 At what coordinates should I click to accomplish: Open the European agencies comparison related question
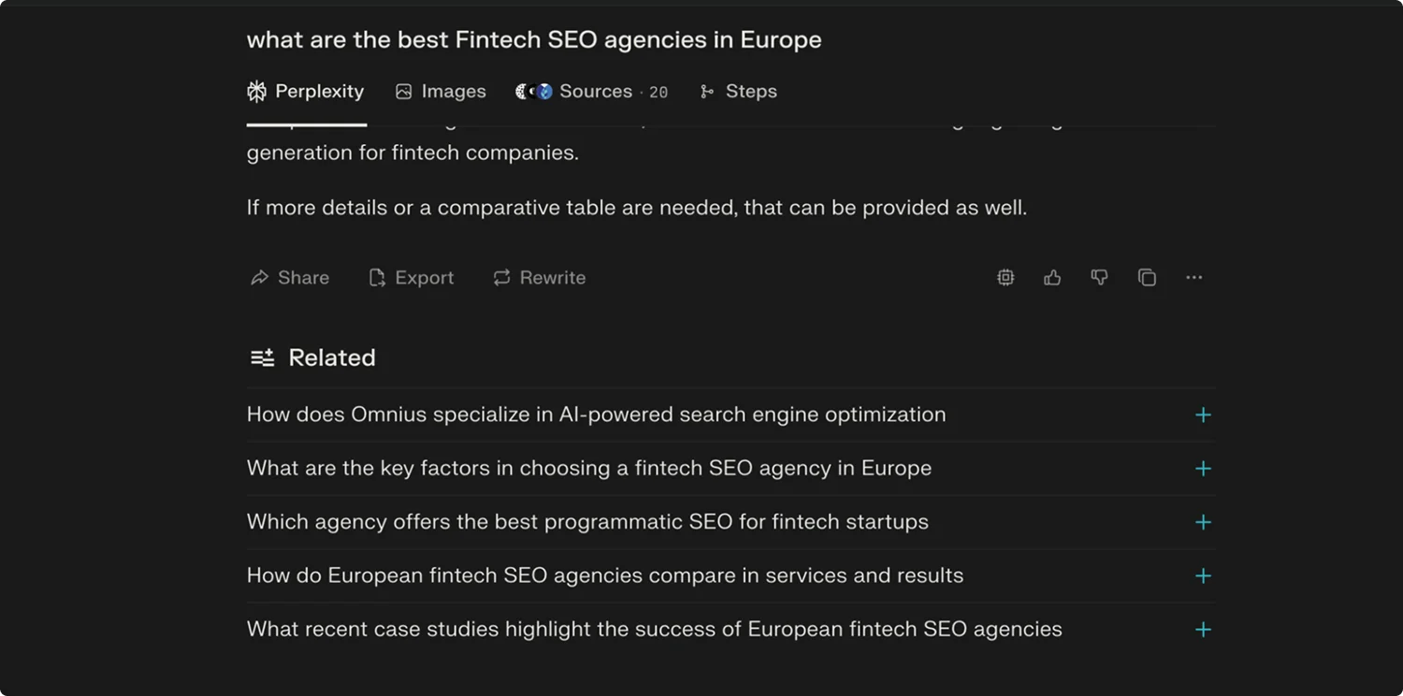(x=604, y=575)
